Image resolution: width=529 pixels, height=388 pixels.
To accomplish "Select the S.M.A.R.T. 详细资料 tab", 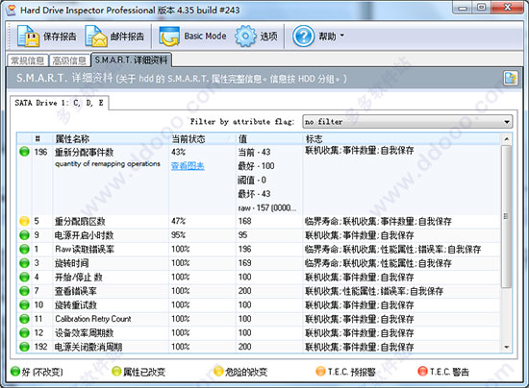I will coord(131,60).
